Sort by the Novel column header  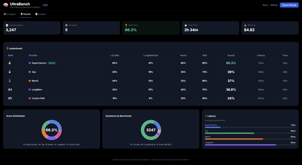coord(183,56)
